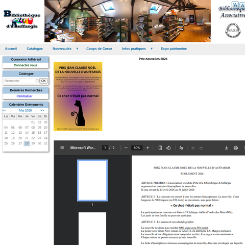Click the PDF redo arrow
The image size is (245, 245).
coord(201,148)
